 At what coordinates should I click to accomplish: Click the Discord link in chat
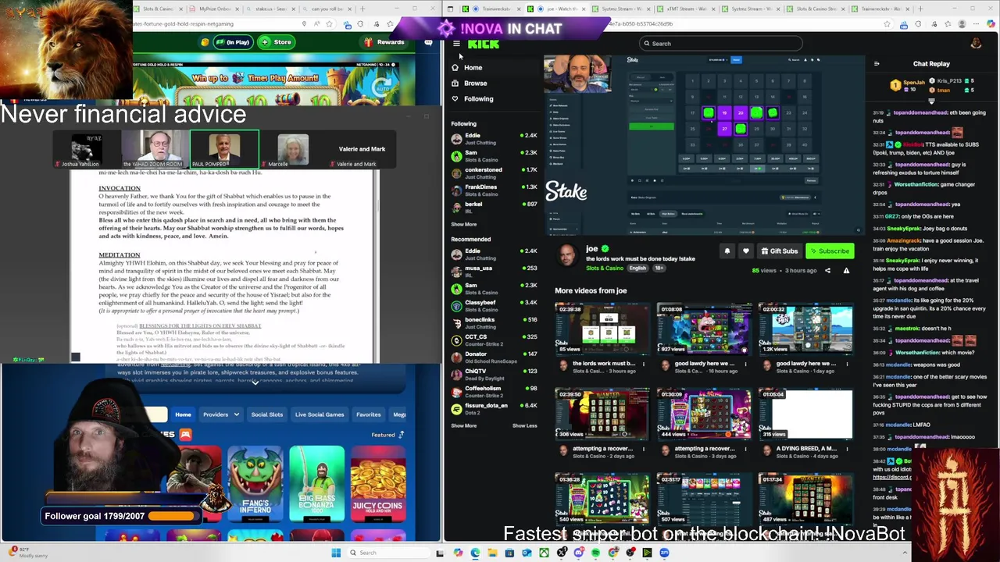point(891,477)
